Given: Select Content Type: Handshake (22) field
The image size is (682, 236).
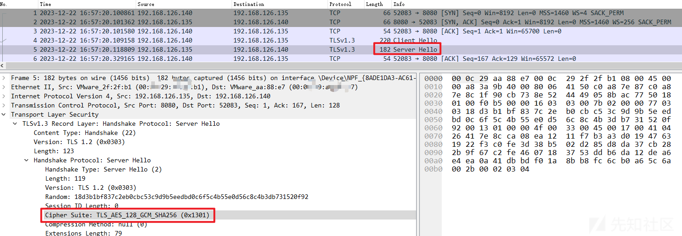Looking at the screenshot, I should tap(85, 133).
